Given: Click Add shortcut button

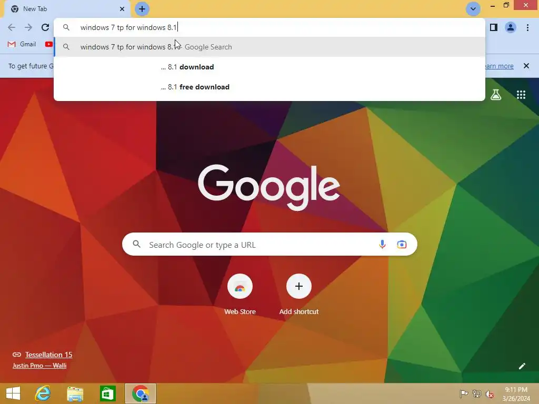Looking at the screenshot, I should pos(299,295).
